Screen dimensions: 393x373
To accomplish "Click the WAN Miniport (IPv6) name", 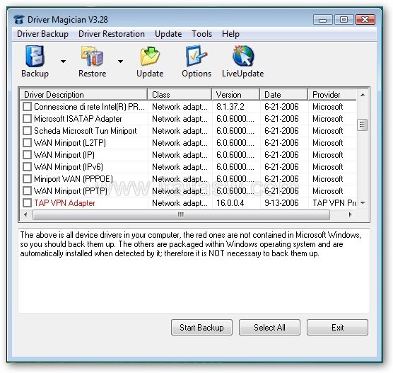I will click(69, 166).
